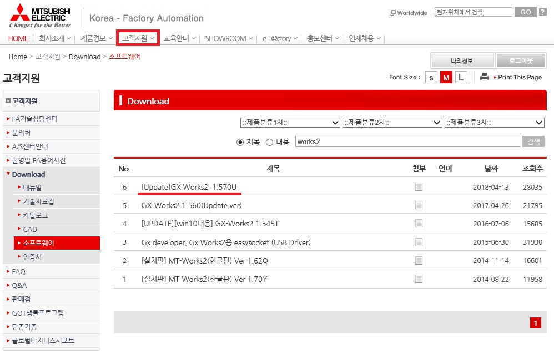Click the 검색 button

point(533,141)
